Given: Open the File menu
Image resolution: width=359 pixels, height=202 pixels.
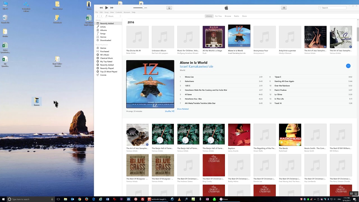Looking at the screenshot, I should pos(96,12).
